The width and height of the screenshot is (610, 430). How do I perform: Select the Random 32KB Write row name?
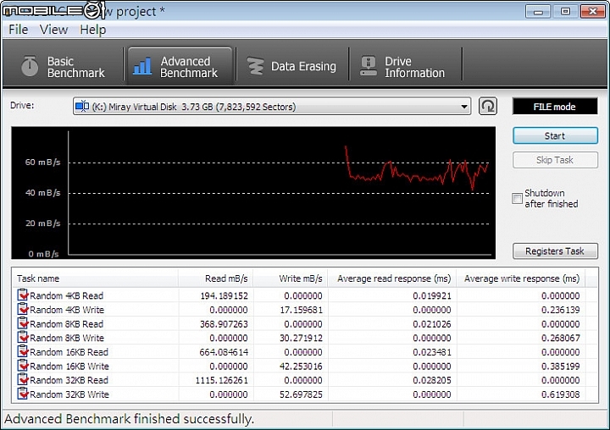tap(69, 394)
